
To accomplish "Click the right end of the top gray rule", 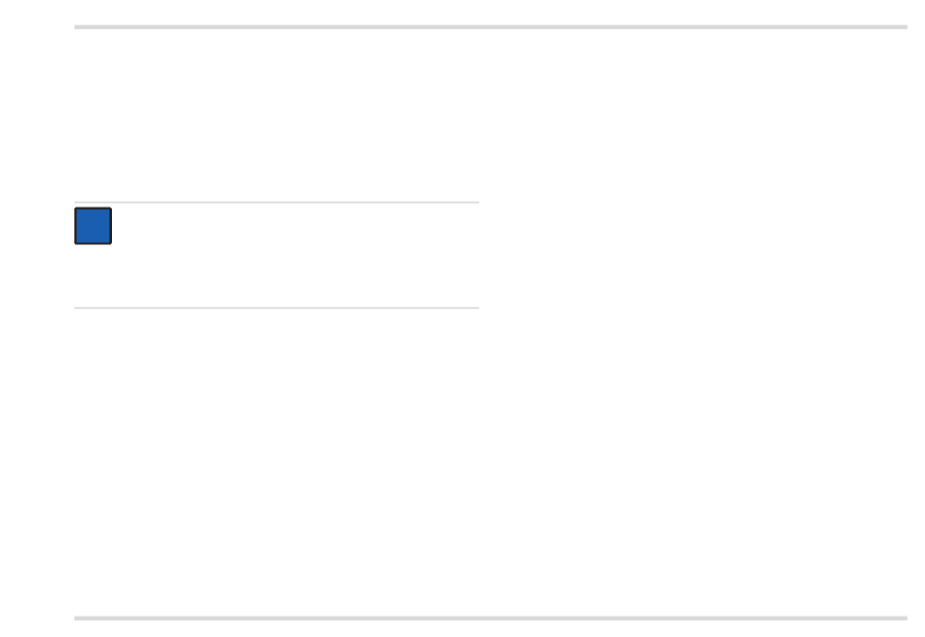I will [904, 27].
